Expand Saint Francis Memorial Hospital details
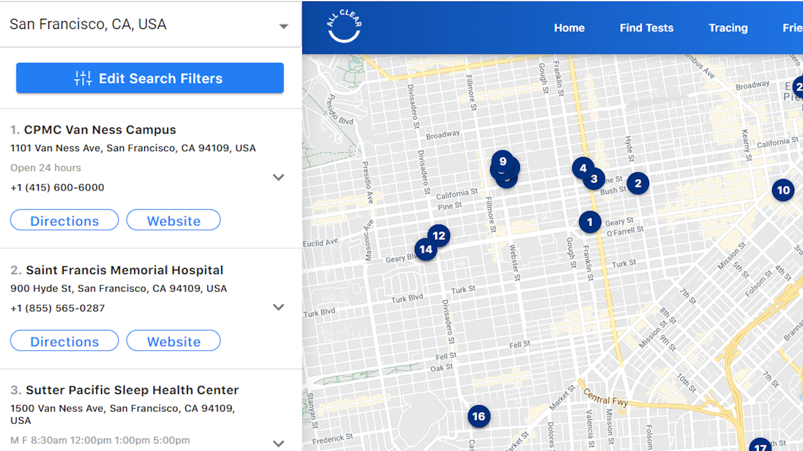 coord(279,307)
